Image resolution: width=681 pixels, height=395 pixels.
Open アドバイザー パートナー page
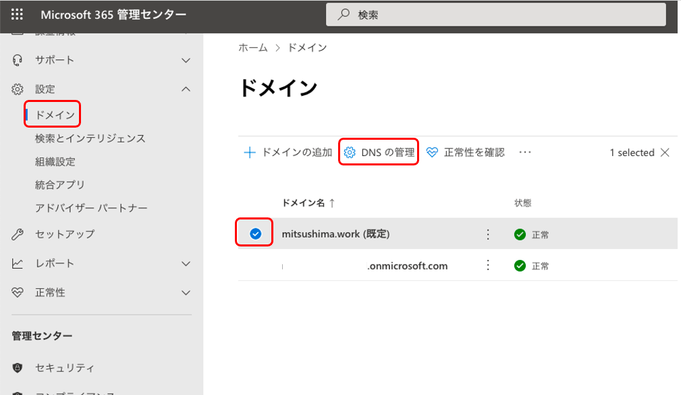[x=91, y=208]
